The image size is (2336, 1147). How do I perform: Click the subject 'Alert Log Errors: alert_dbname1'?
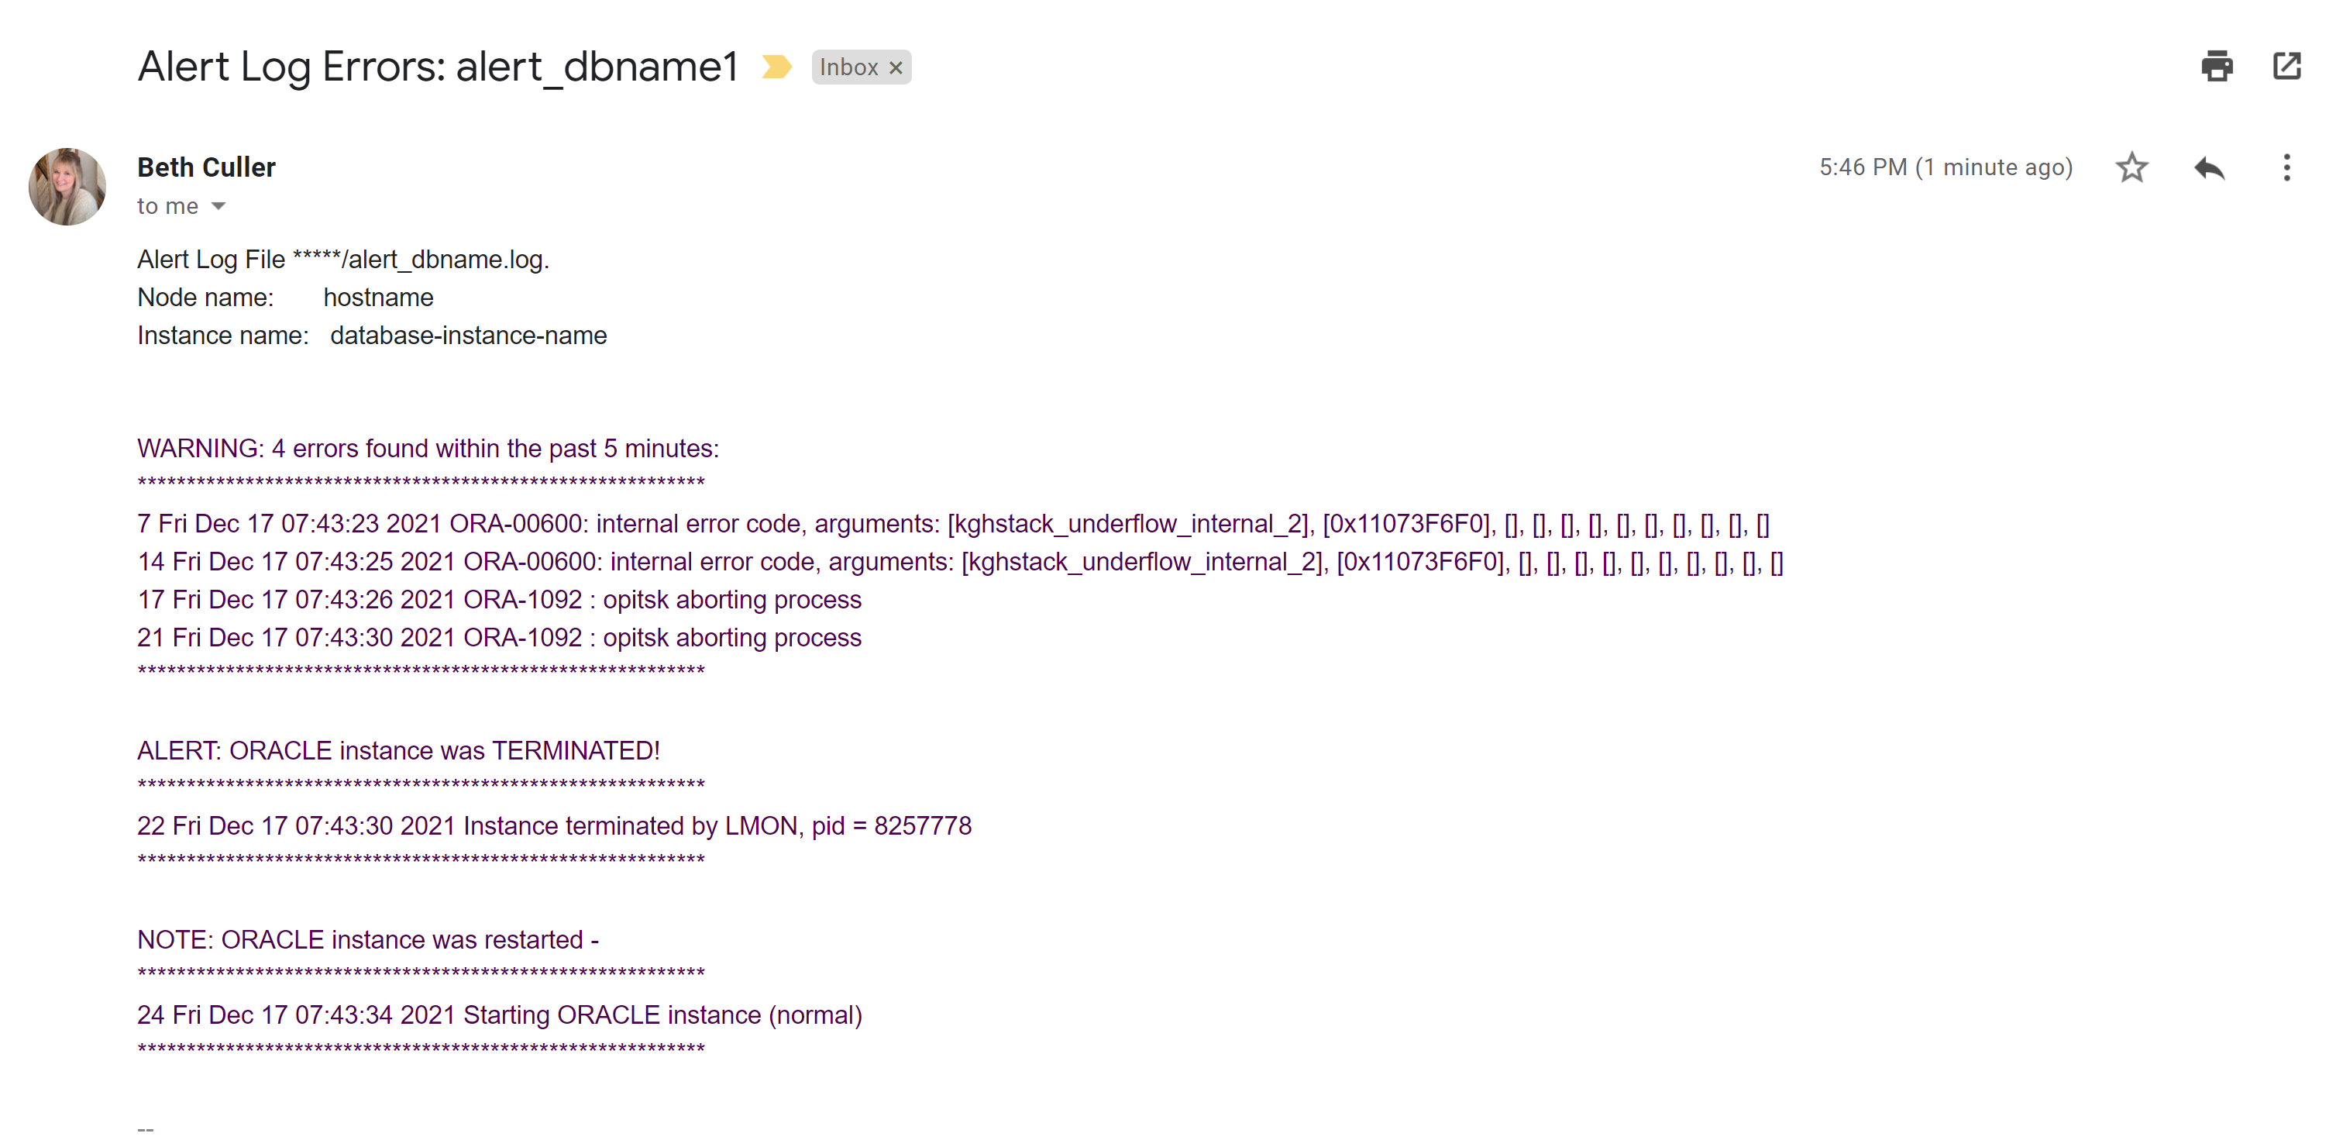point(438,67)
